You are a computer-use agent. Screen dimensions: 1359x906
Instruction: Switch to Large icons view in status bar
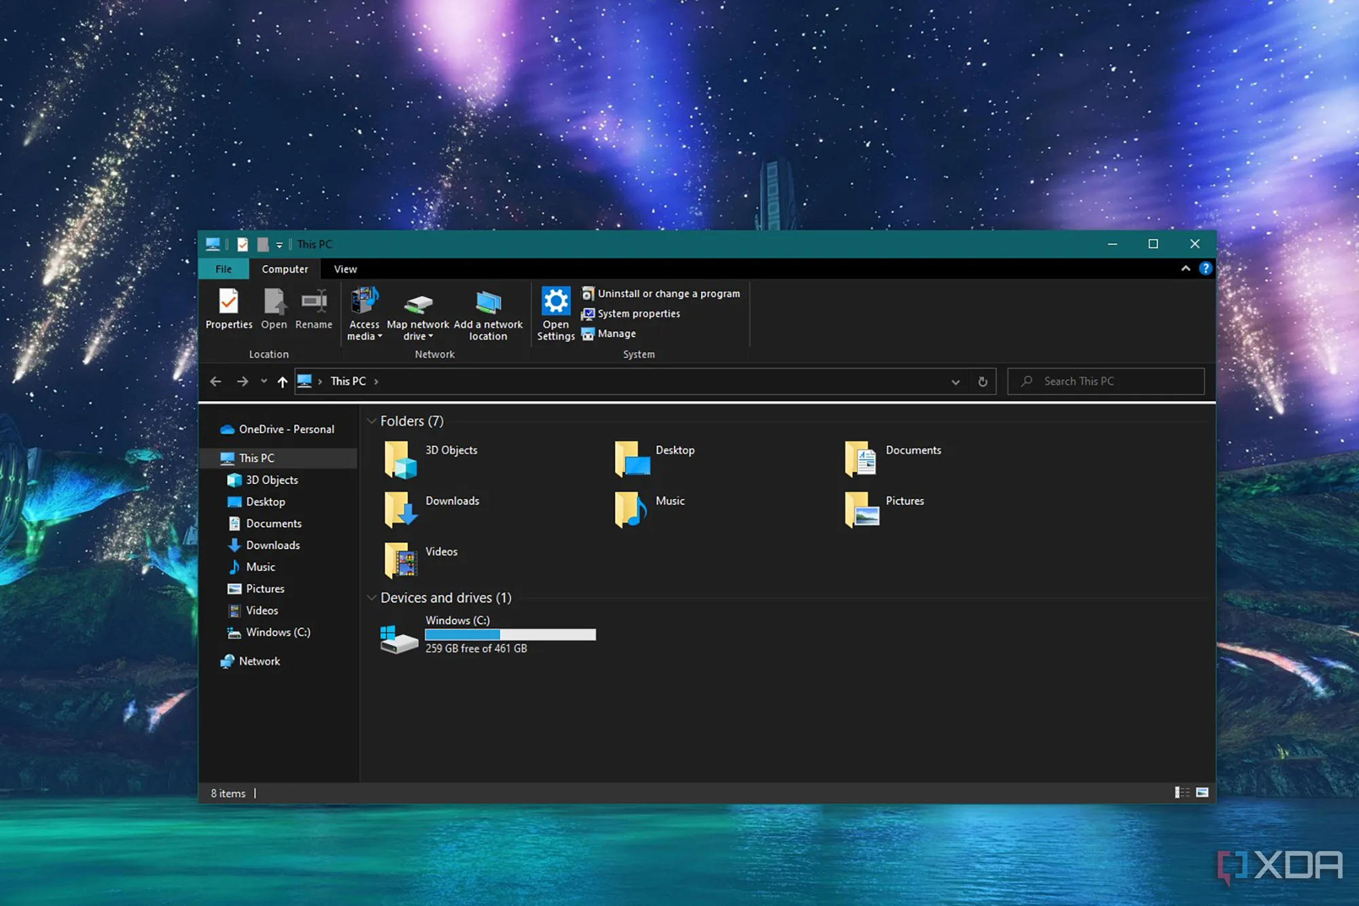click(1202, 792)
